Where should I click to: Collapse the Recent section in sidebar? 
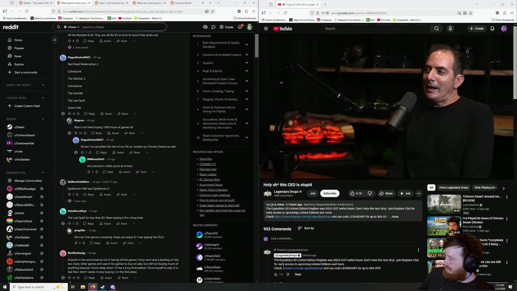pos(43,119)
